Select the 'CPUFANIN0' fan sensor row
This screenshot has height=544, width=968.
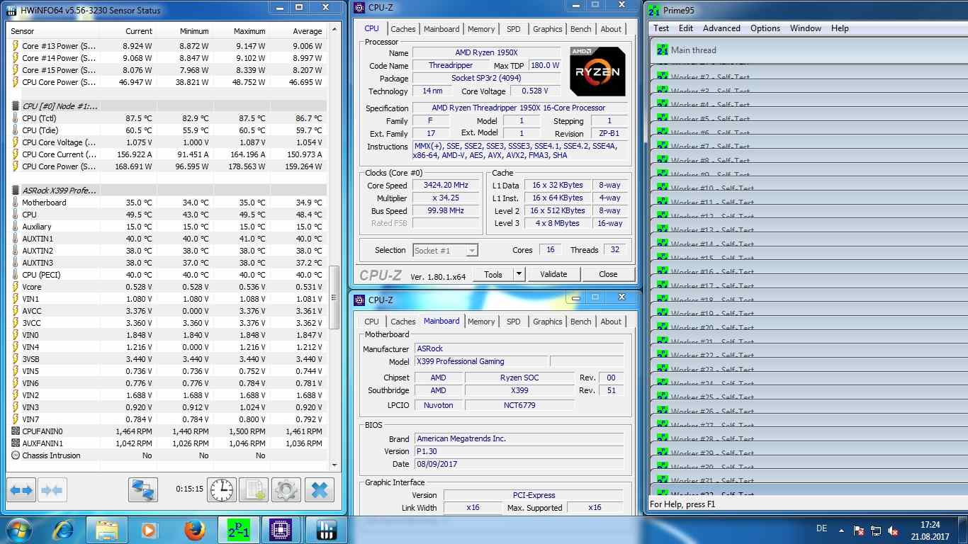(167, 431)
